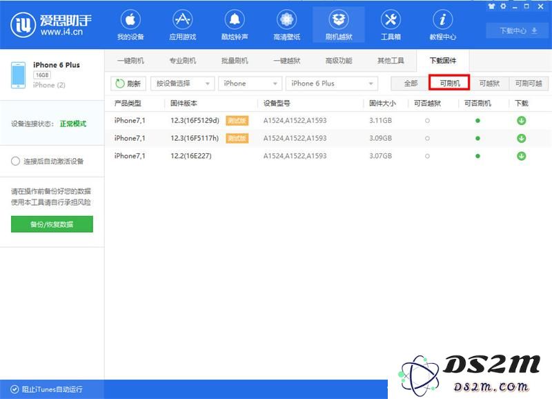Download firmware 12.2(16E227)

(x=522, y=155)
